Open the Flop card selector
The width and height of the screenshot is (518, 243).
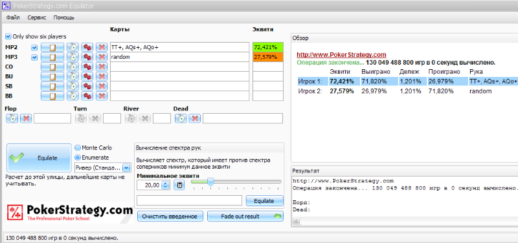tap(12, 118)
